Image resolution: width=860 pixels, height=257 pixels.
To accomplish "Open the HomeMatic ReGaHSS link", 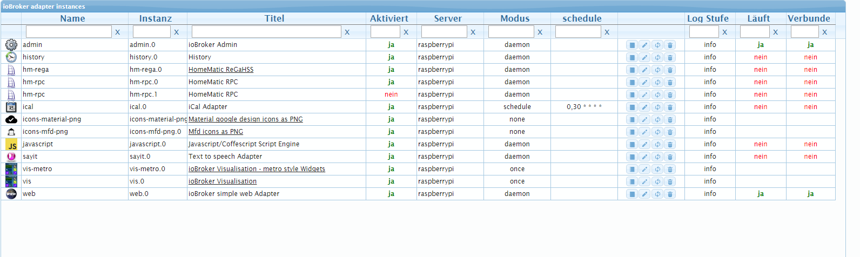I will (221, 70).
